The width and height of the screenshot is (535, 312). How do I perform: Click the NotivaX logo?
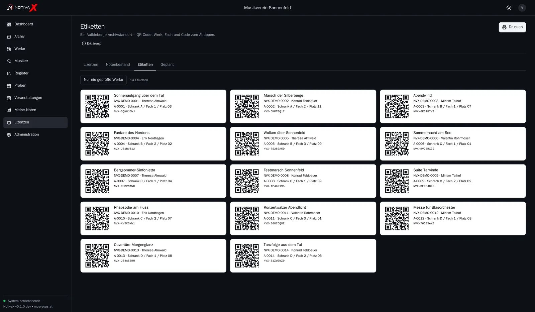[x=22, y=7]
